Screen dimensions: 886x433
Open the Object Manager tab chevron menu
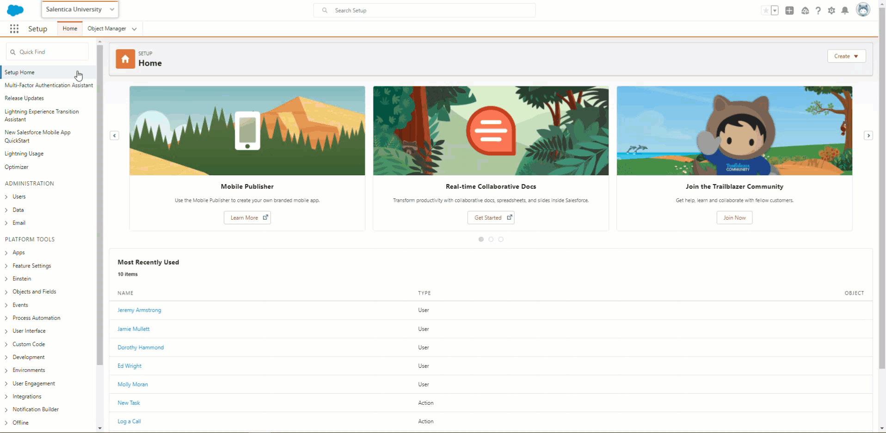(x=134, y=29)
